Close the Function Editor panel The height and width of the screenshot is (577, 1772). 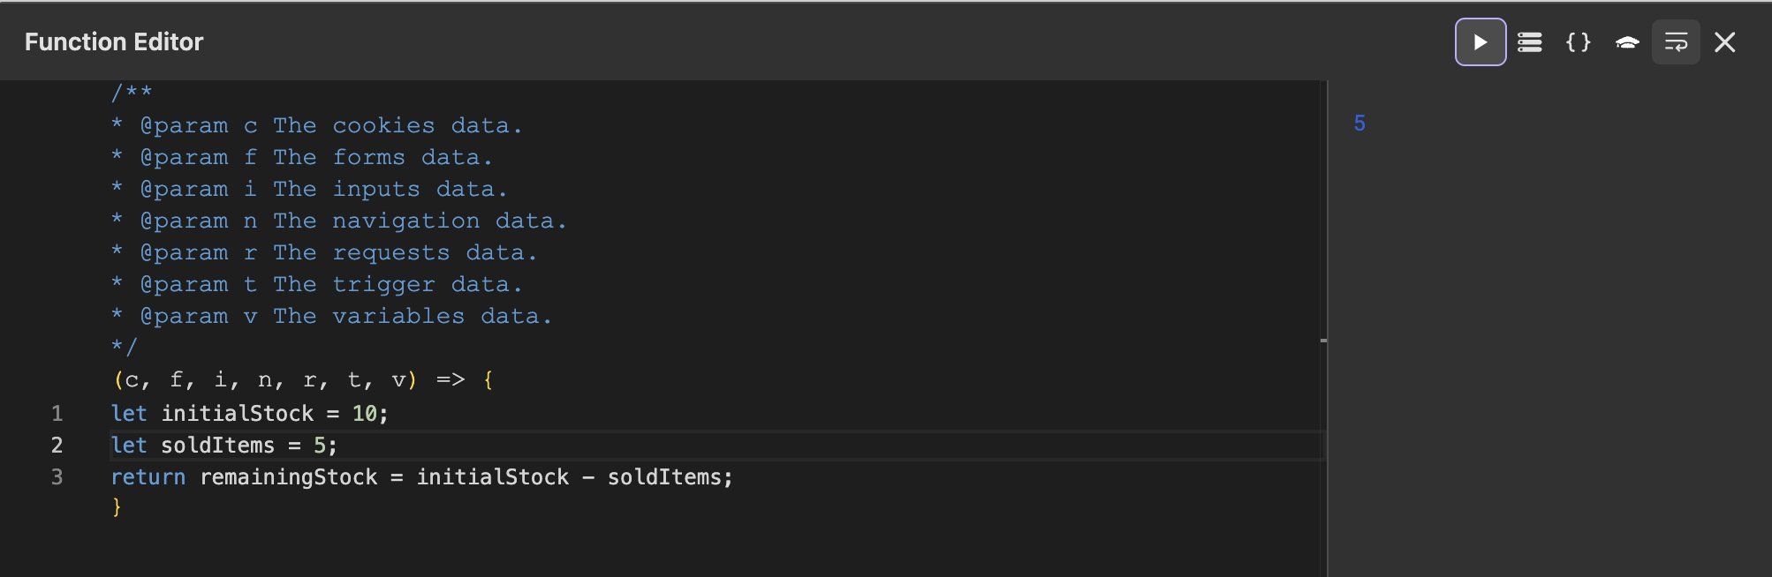coord(1725,42)
